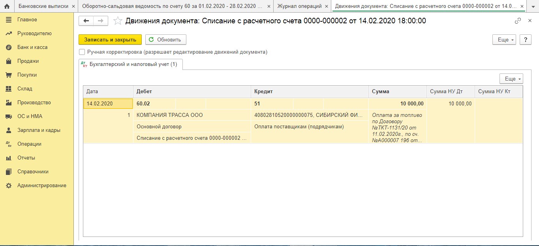Image resolution: width=539 pixels, height=246 pixels.
Task: Enable the Ручная корректировка checkbox
Action: [x=82, y=52]
